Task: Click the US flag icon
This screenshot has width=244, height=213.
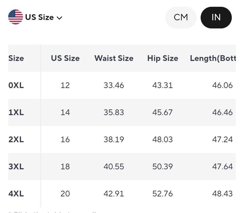Action: 16,17
